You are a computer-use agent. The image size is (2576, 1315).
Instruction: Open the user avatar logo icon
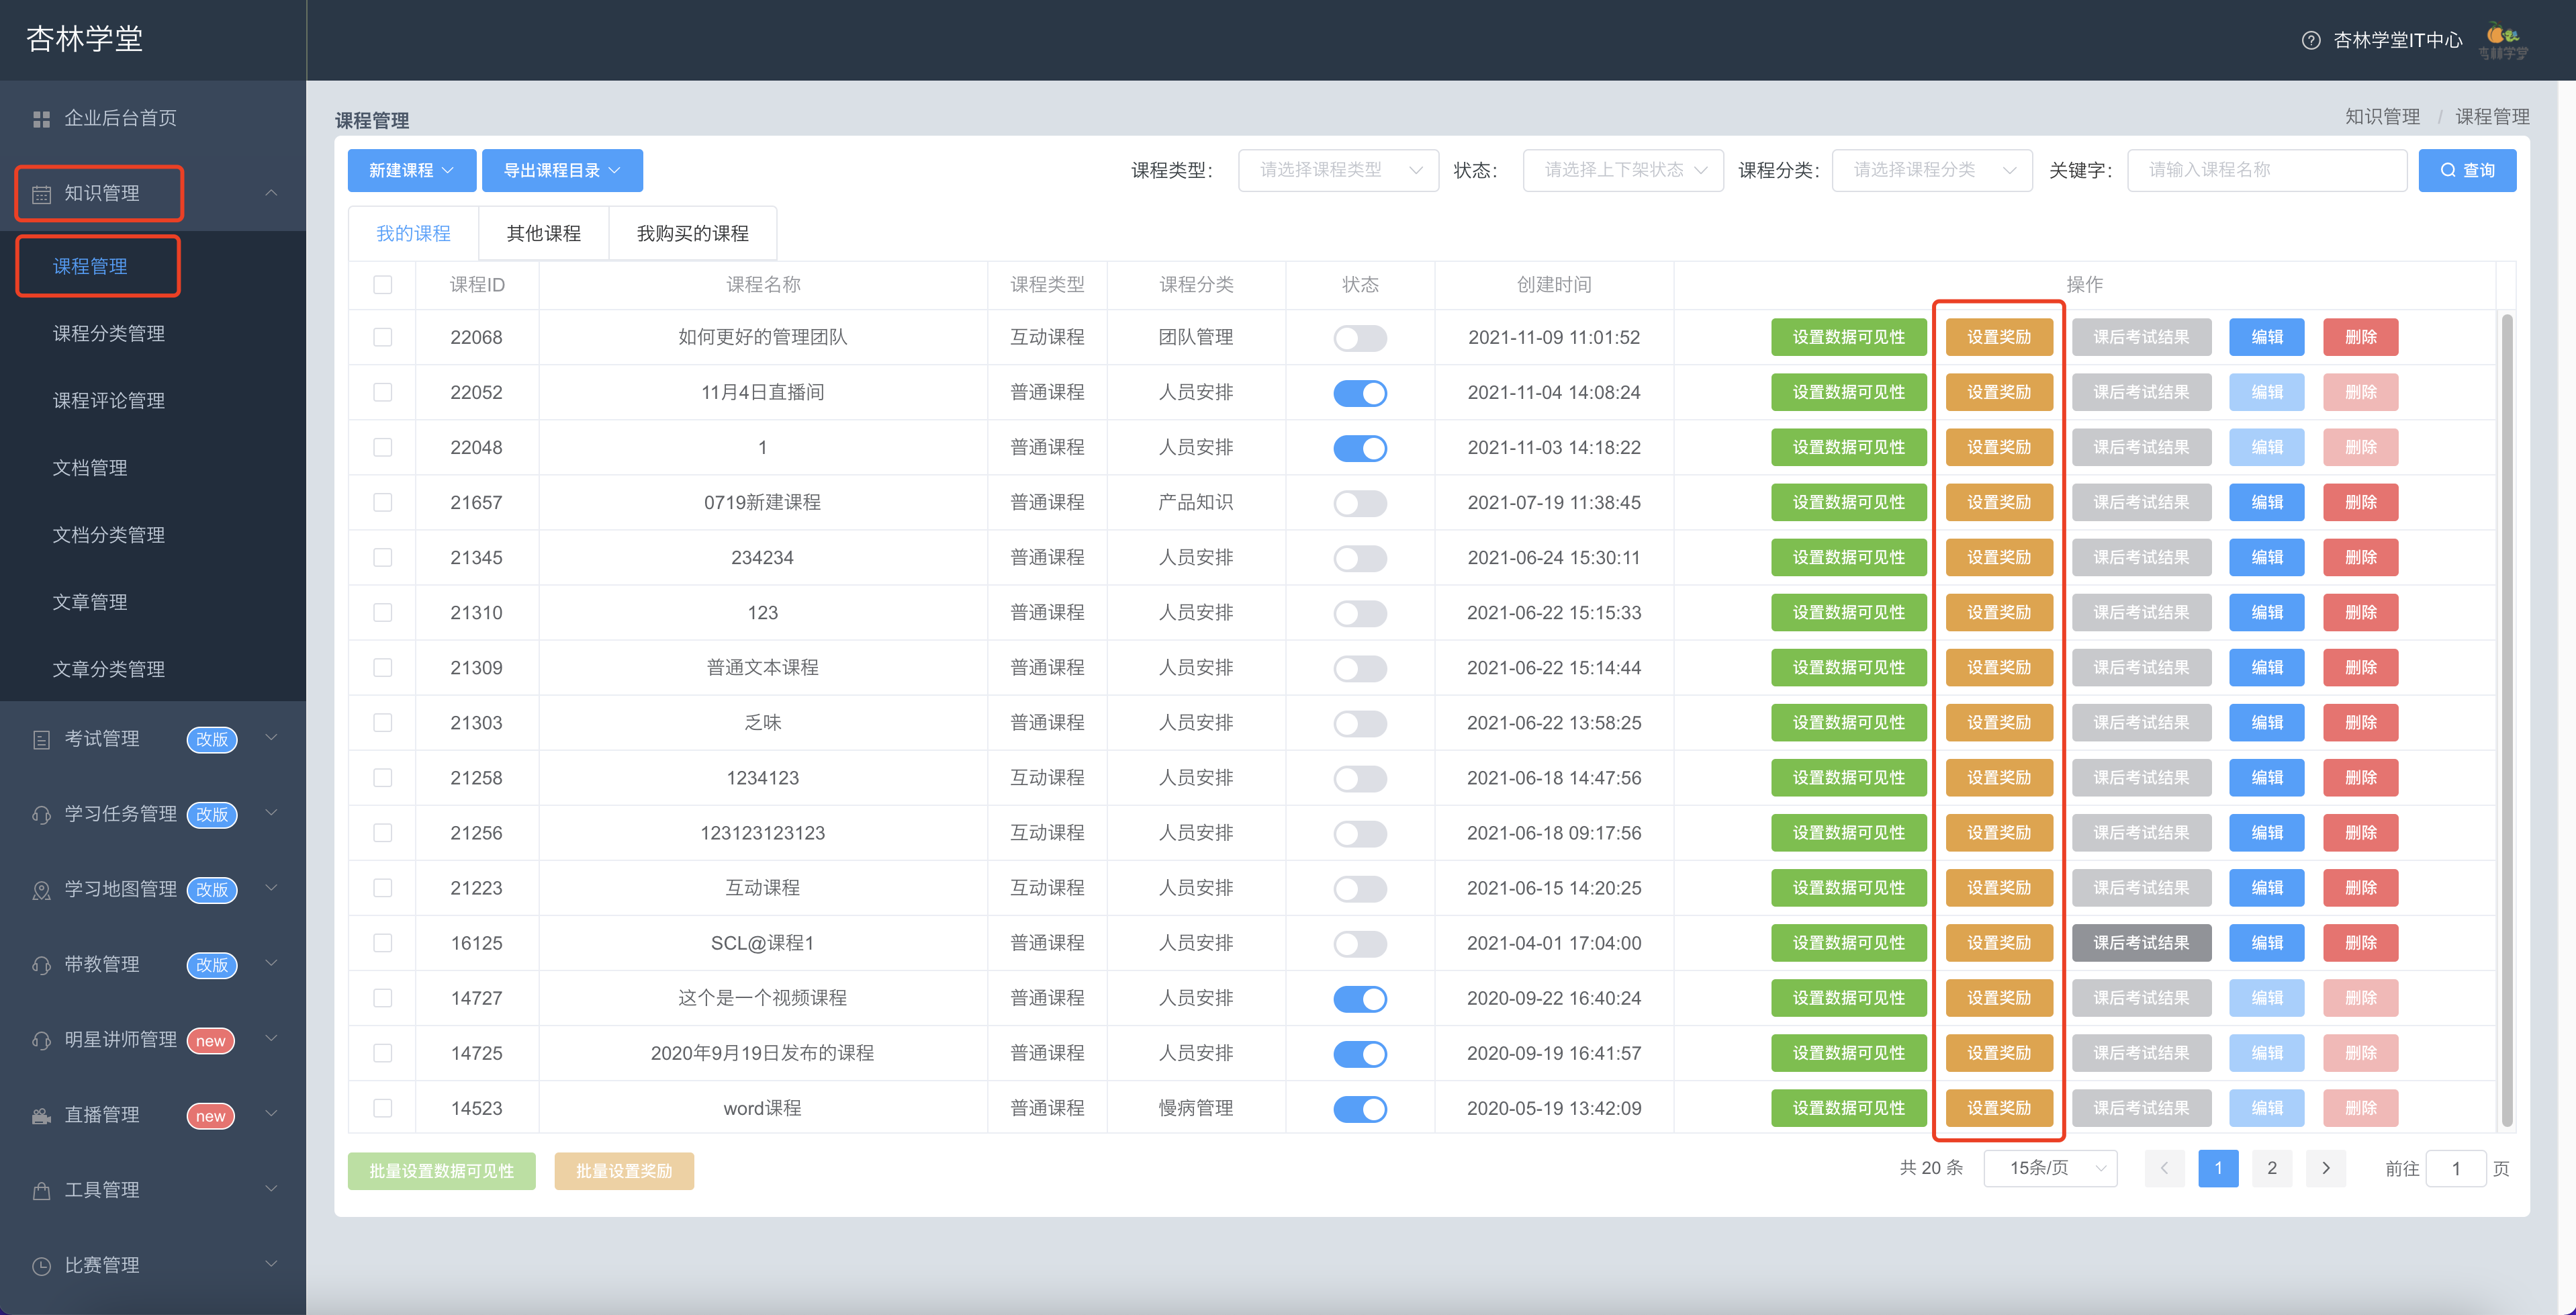(x=2502, y=40)
